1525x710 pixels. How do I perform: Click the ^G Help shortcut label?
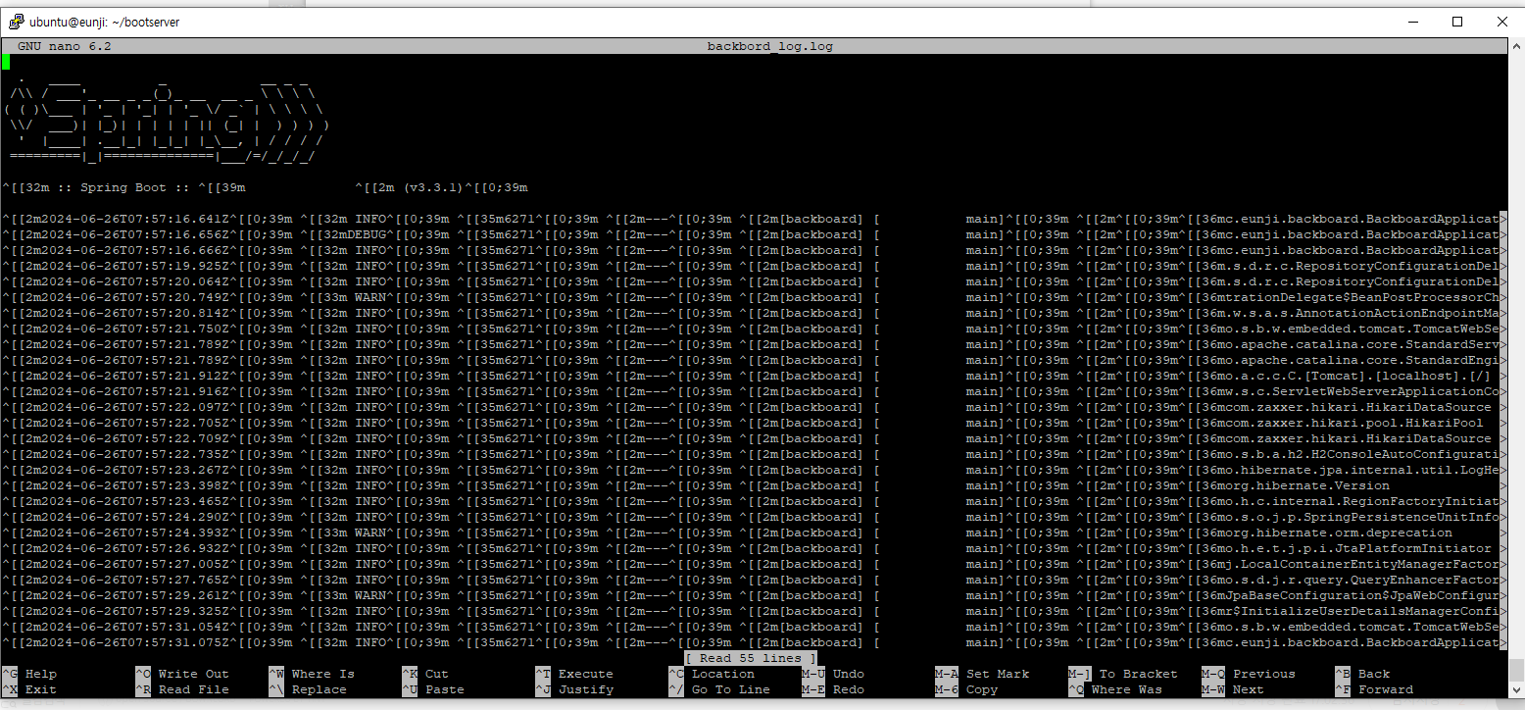coord(29,674)
